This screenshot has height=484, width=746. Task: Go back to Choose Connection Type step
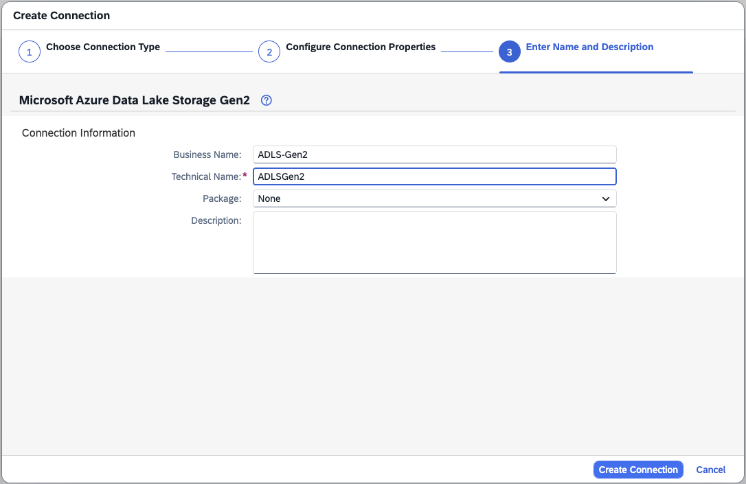coord(102,47)
